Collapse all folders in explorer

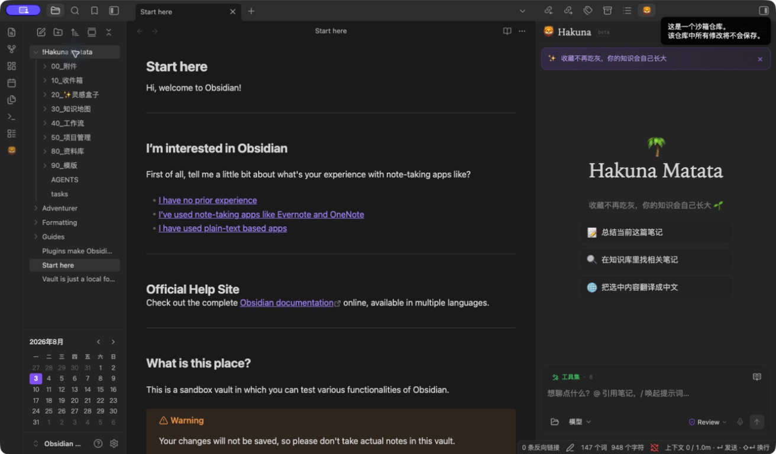[109, 33]
